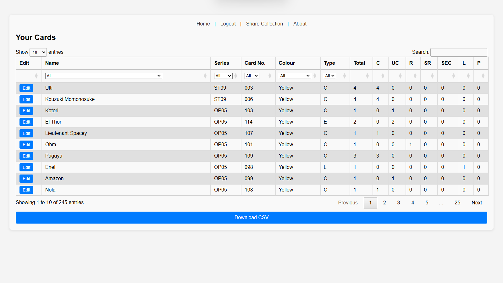Screen dimensions: 503x283
Task: Click the Logout link
Action: (228, 24)
